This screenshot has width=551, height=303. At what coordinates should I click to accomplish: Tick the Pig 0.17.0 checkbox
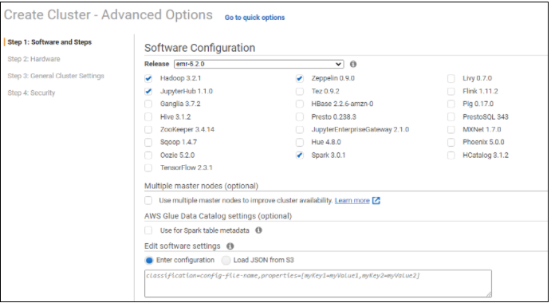[x=451, y=104]
